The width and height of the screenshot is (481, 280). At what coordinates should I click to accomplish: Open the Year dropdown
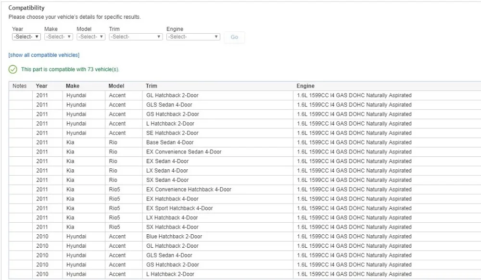(x=26, y=37)
